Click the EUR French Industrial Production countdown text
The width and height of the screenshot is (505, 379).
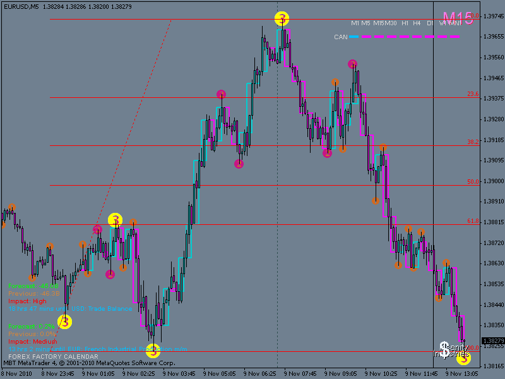[x=98, y=349]
